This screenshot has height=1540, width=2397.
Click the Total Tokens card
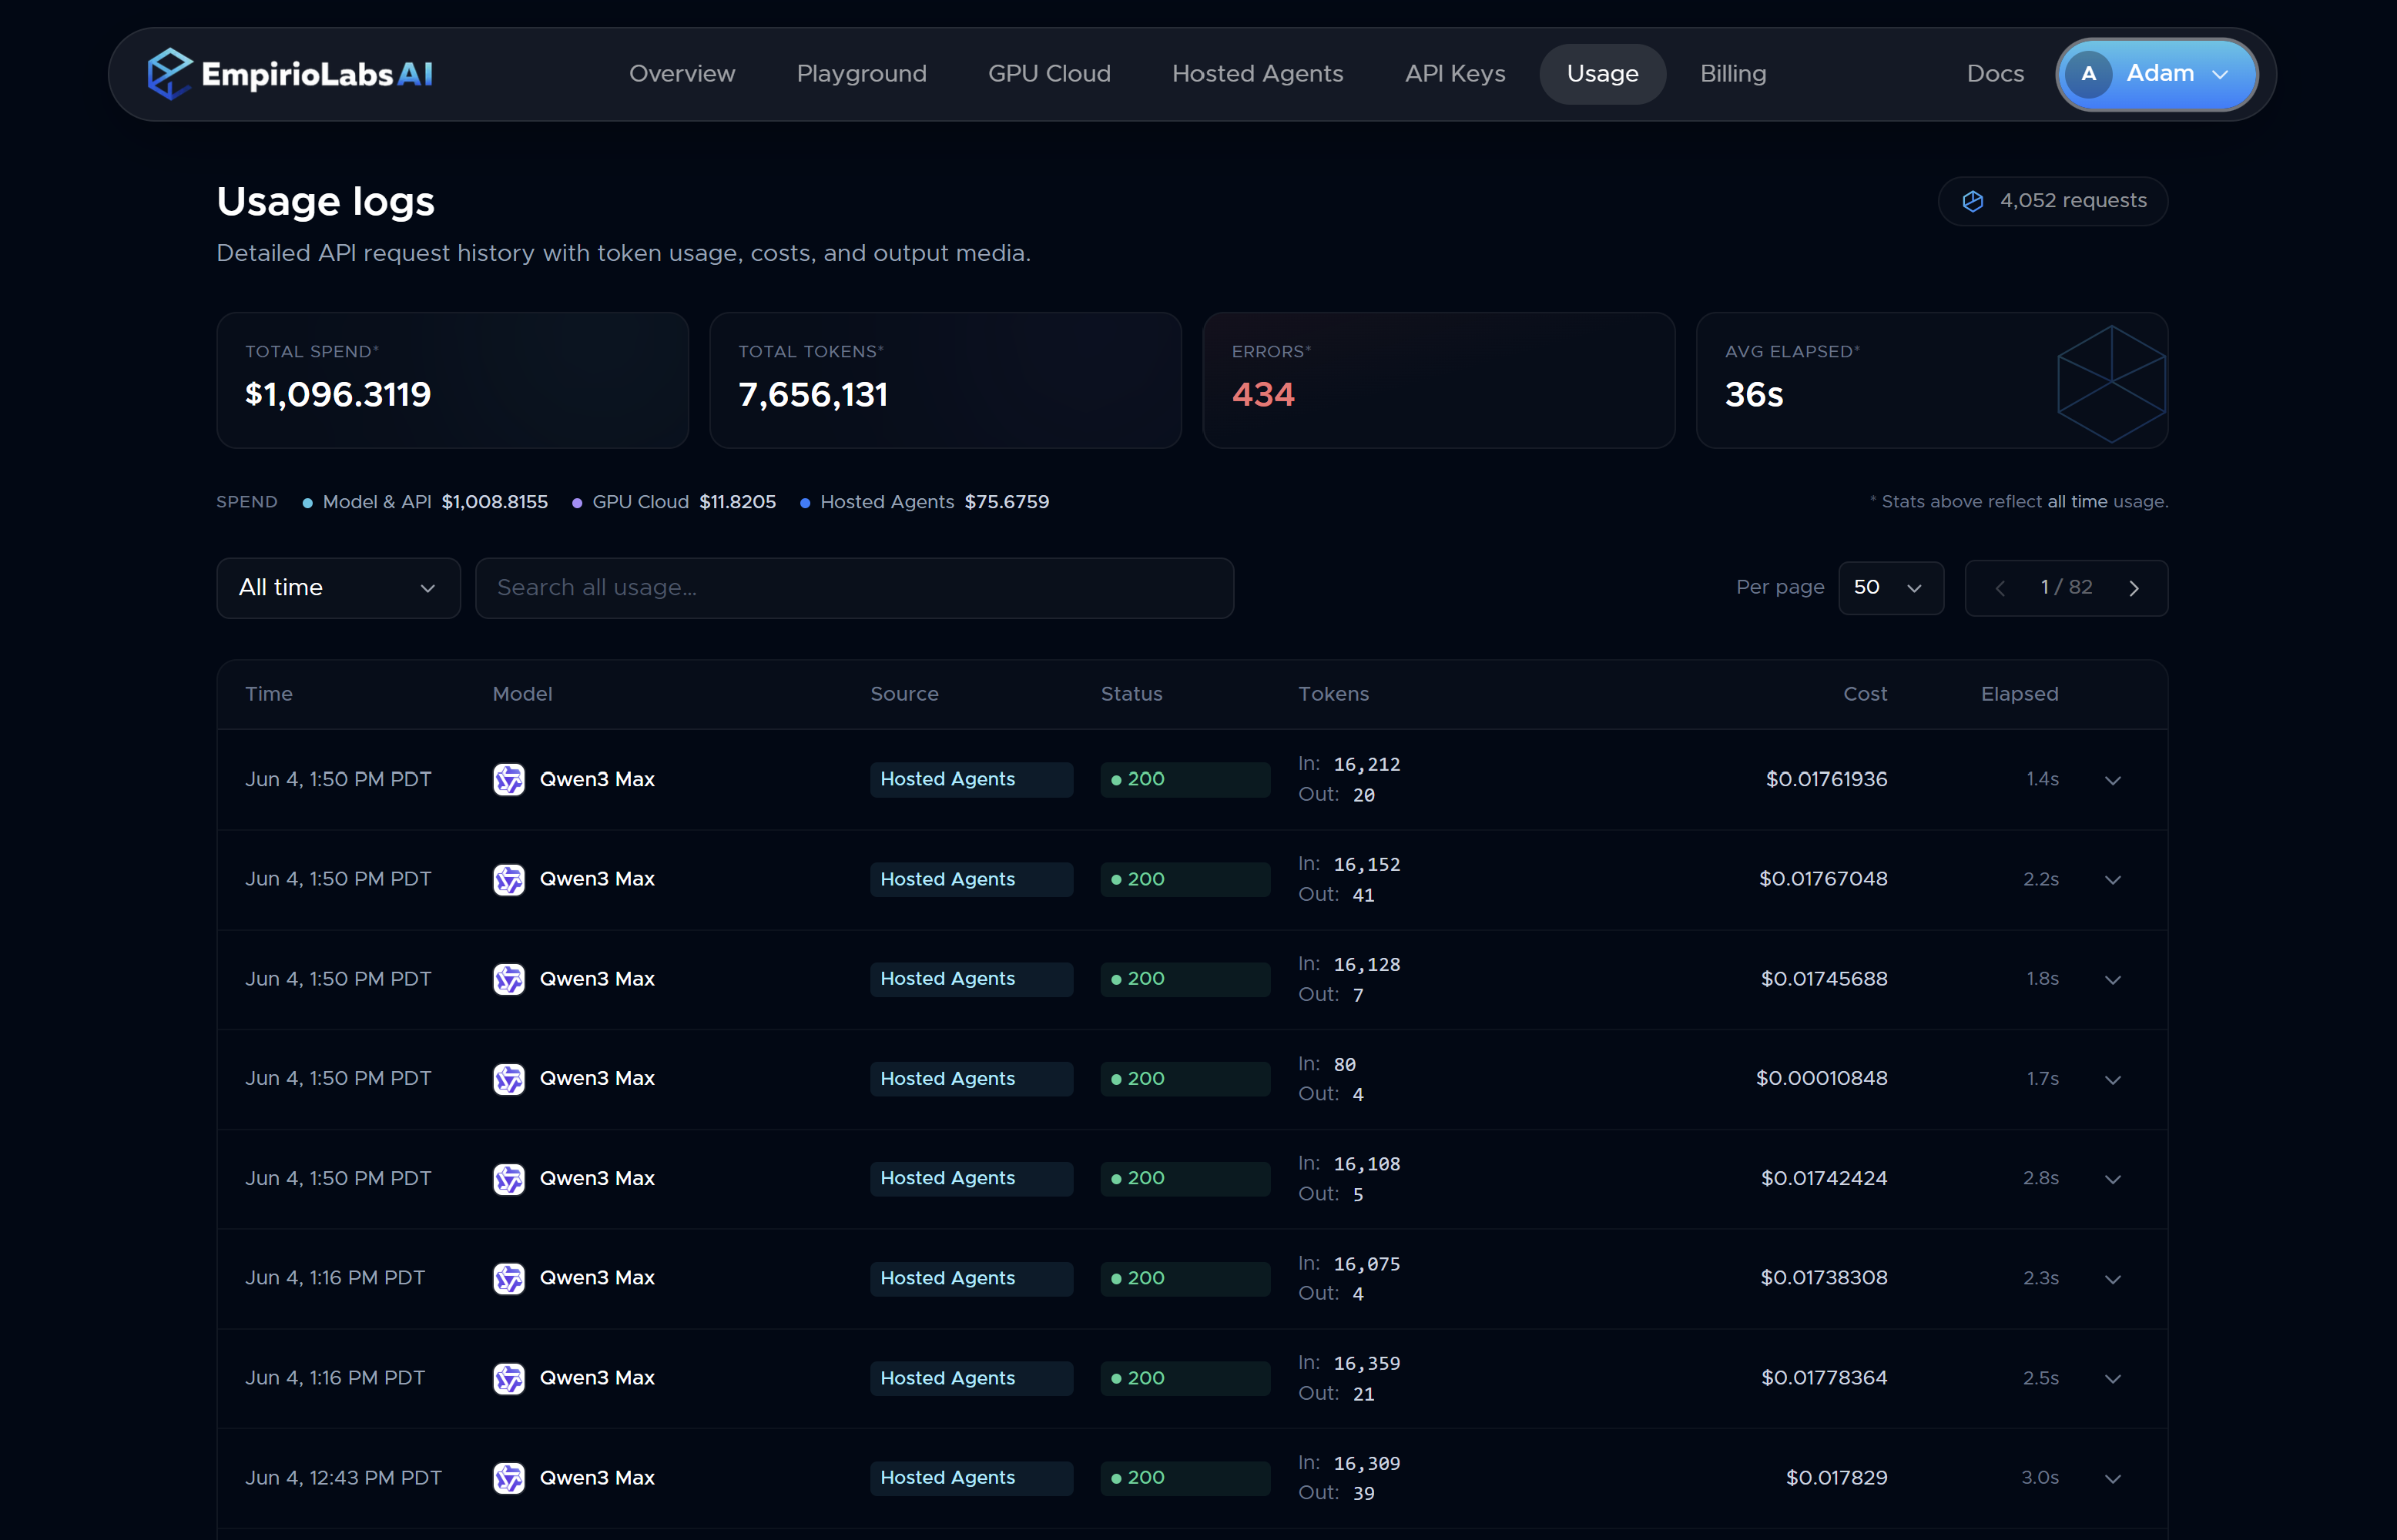945,380
